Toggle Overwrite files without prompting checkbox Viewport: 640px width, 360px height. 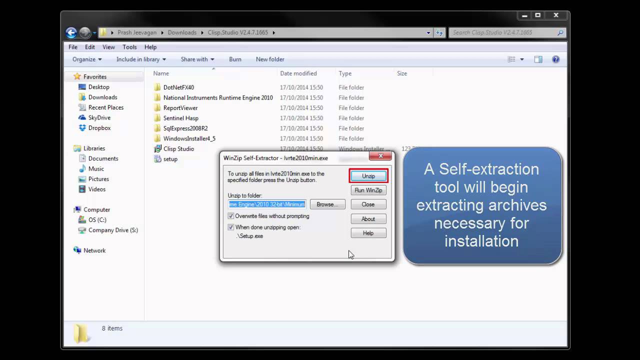[x=230, y=216]
